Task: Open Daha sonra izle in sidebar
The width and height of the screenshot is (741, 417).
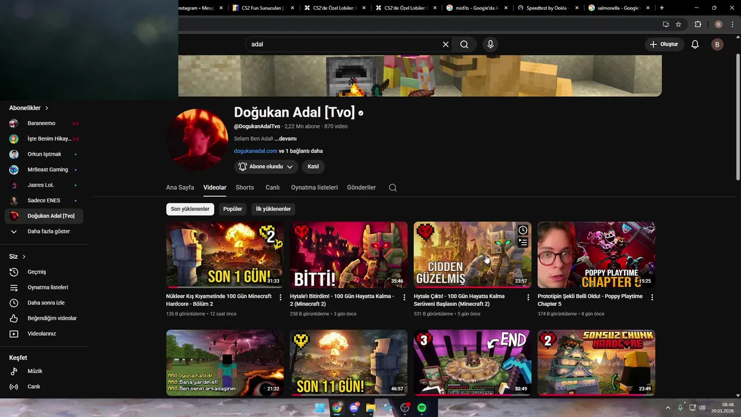Action: click(44, 303)
